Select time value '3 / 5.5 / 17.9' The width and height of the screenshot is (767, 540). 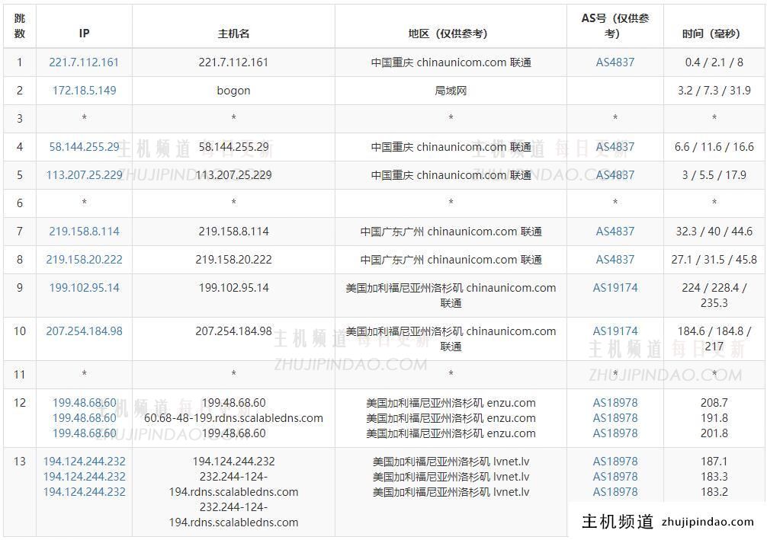(714, 175)
